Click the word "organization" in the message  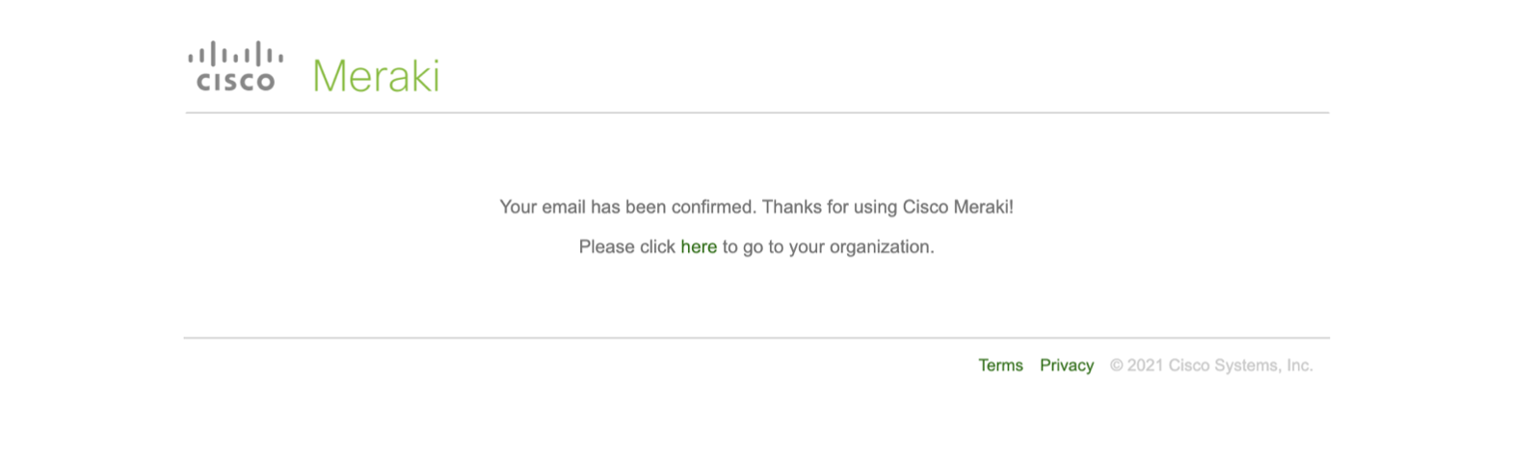point(879,247)
